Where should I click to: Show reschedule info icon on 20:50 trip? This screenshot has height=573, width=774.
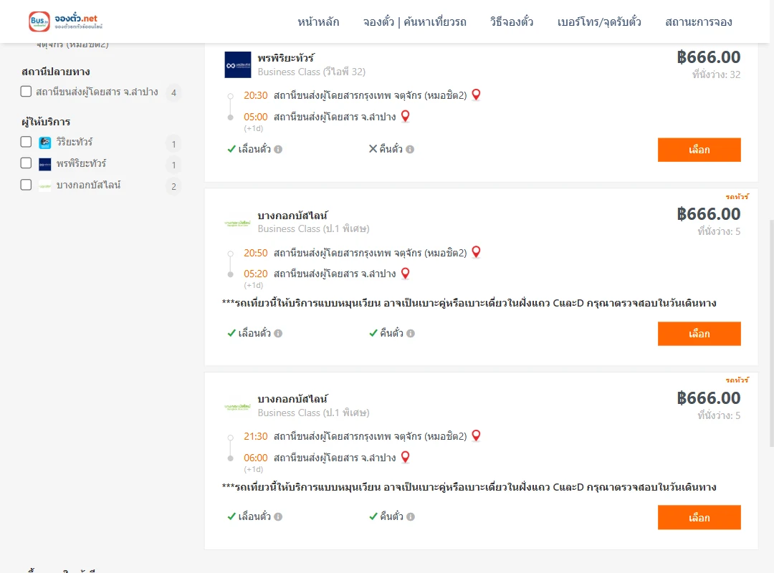pos(278,333)
